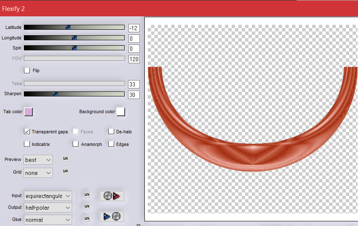The height and width of the screenshot is (226, 358).
Task: Click the Longitude value field
Action: (x=134, y=39)
